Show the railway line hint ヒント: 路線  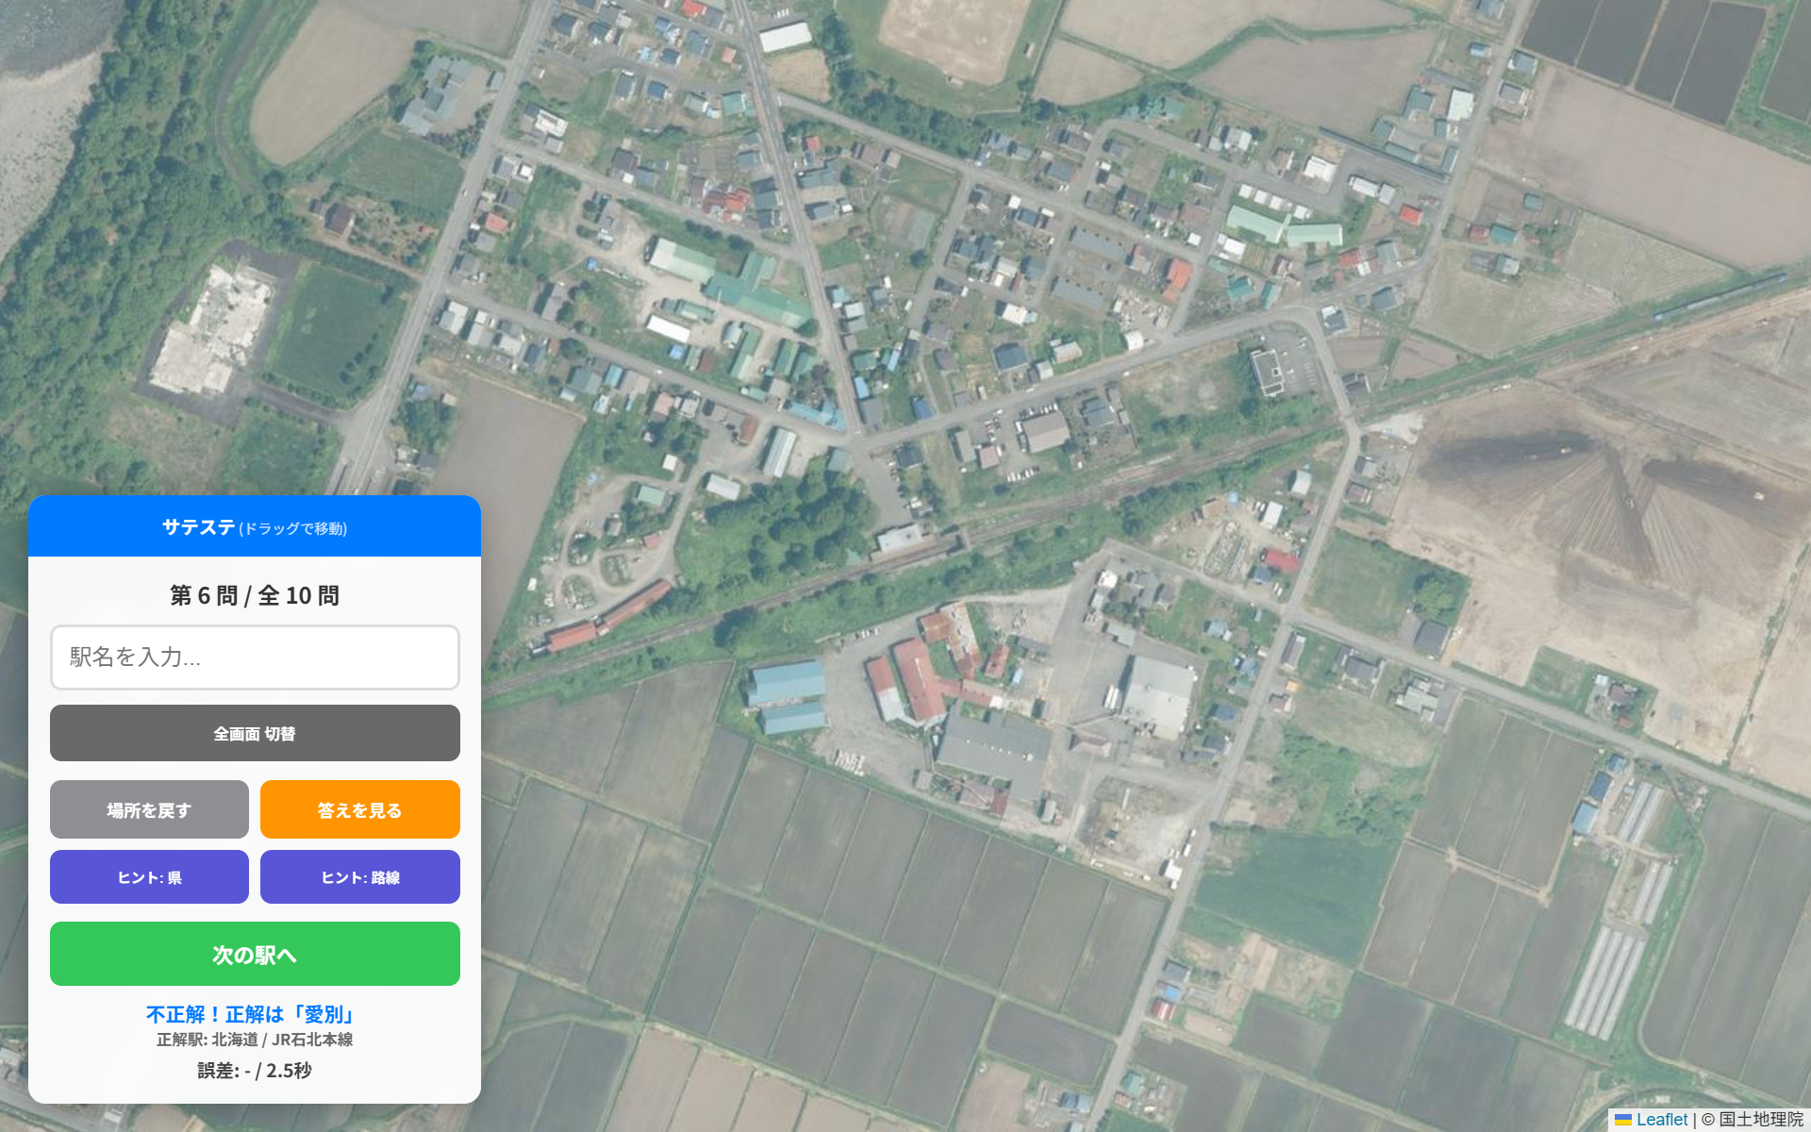pos(360,877)
